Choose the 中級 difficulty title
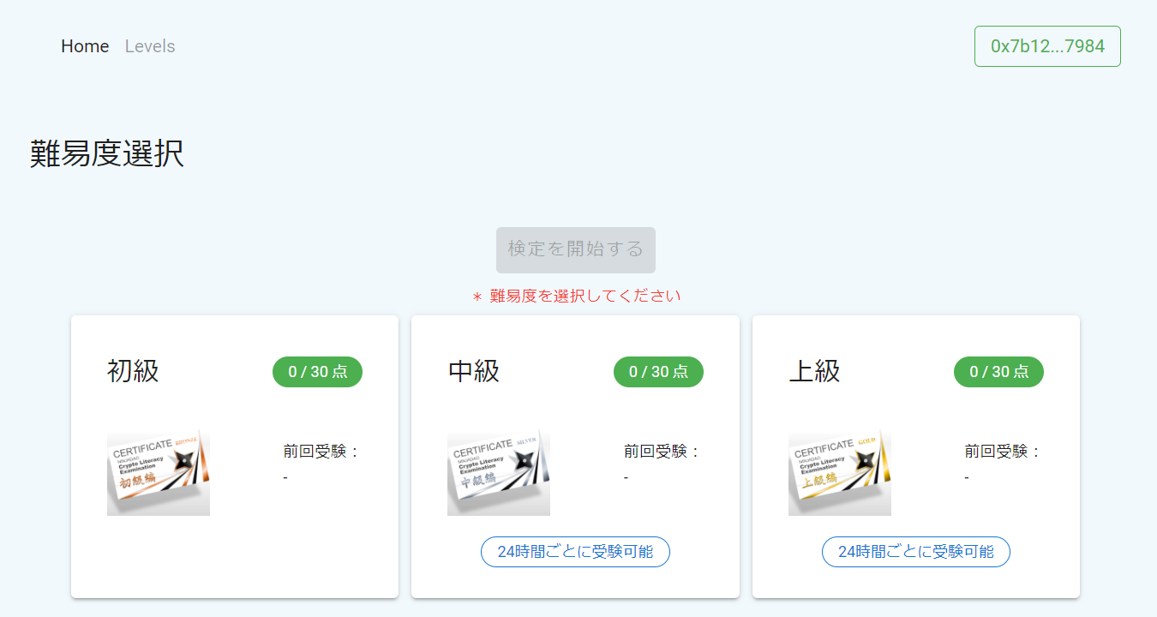Screen dimensions: 1157x617 (x=474, y=371)
